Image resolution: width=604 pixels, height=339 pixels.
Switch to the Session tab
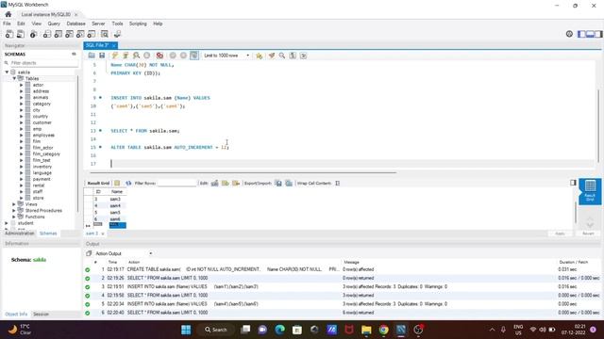coord(41,314)
